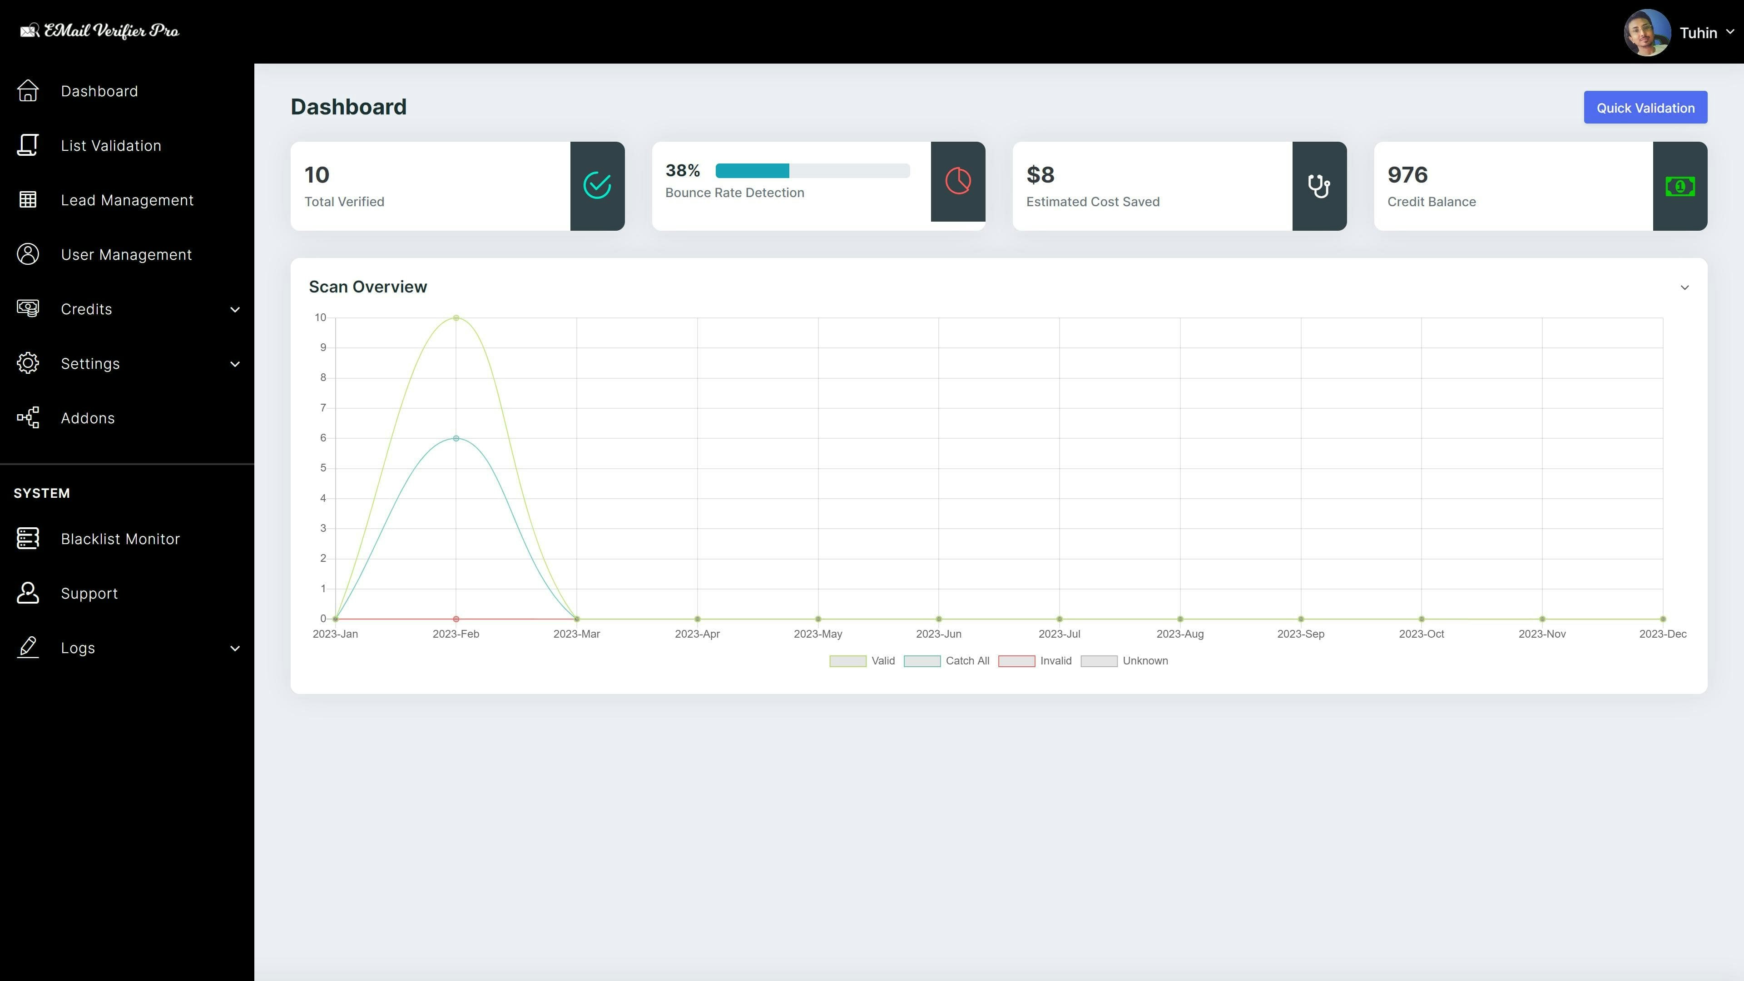
Task: Click the Lead Management grid icon
Action: [x=28, y=200]
